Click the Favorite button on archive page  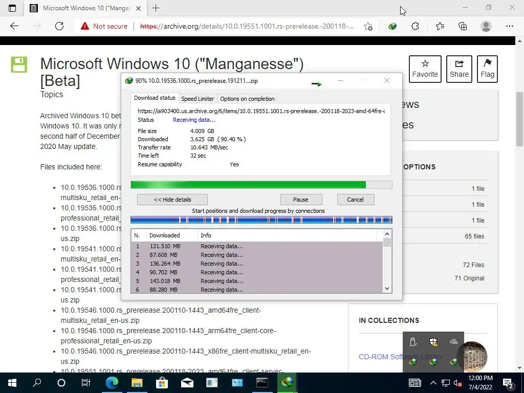pyautogui.click(x=425, y=69)
